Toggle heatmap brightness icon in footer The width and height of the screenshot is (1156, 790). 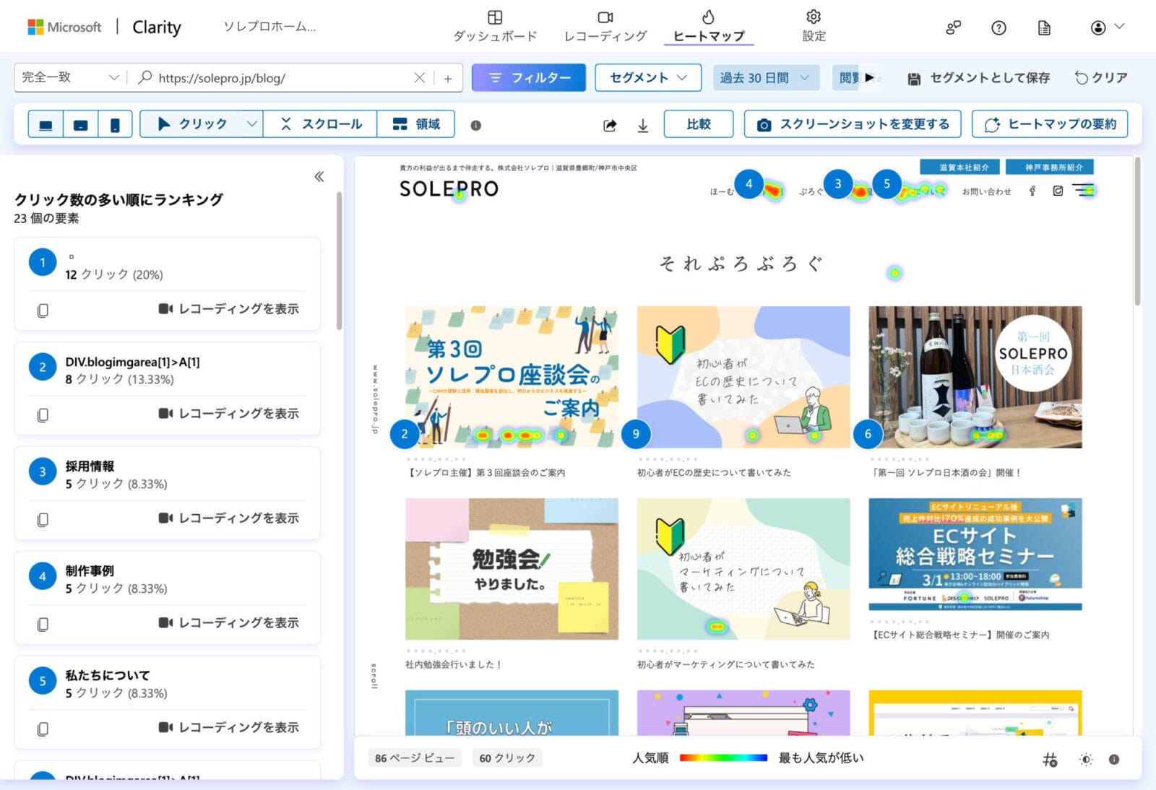coord(1085,759)
